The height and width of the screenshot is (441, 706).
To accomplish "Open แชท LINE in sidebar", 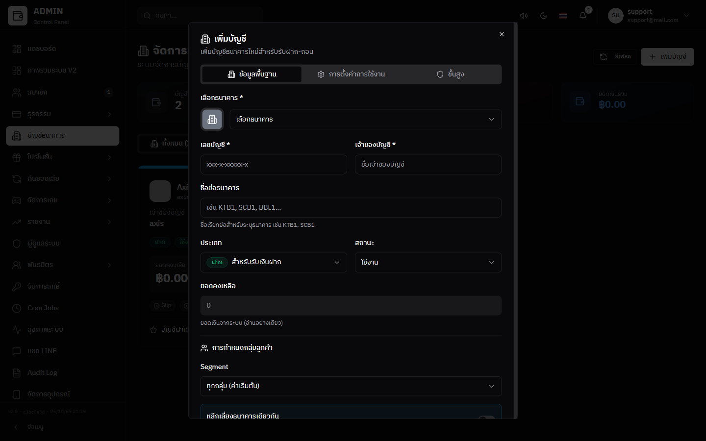I will 62,351.
